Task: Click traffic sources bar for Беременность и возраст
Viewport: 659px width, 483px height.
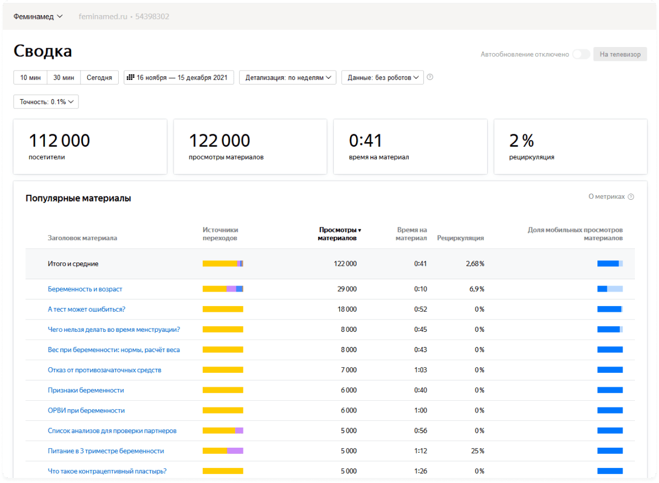Action: click(x=223, y=289)
